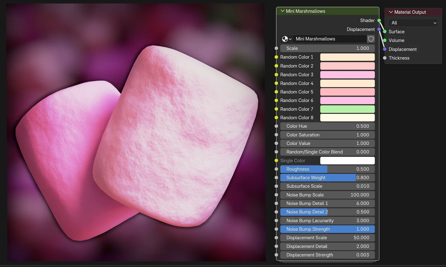Click the Surface input socket on Material Output

[x=385, y=31]
